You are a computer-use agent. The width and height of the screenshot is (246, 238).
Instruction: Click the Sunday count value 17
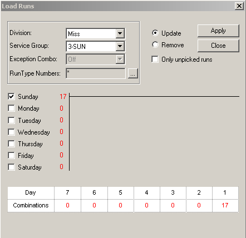(63, 97)
